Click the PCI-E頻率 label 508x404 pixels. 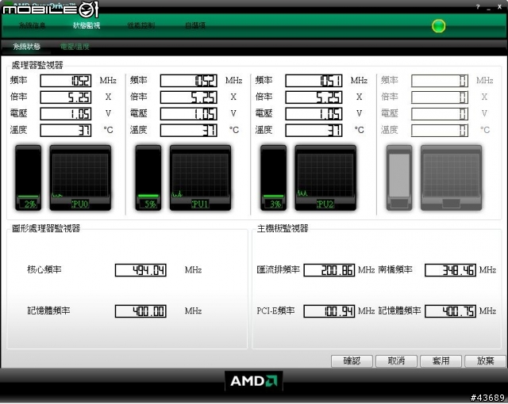tap(275, 311)
